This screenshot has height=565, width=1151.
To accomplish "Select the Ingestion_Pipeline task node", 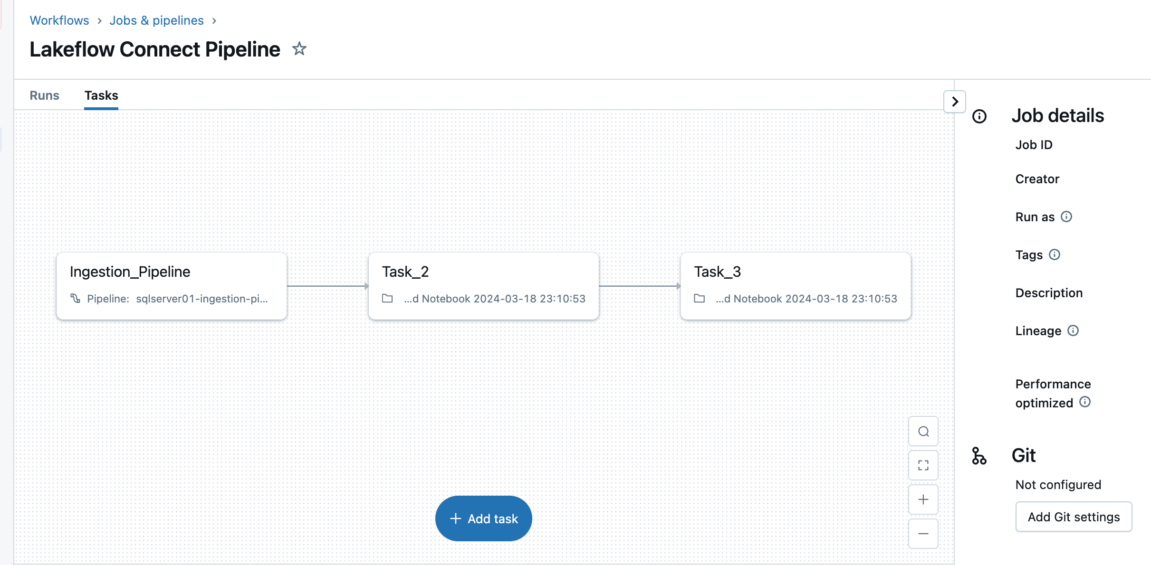I will coord(172,286).
